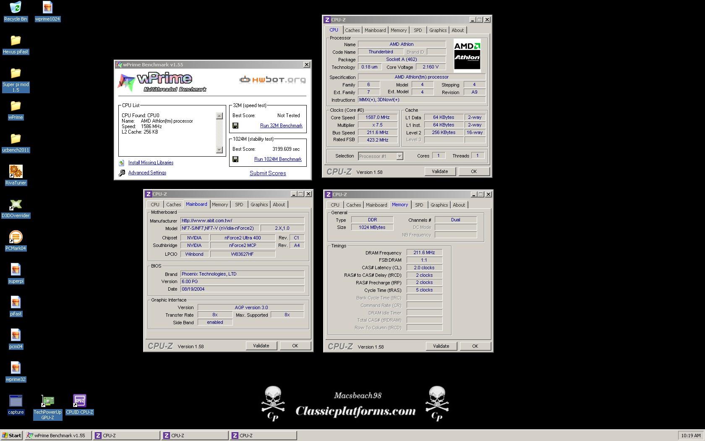Click the AMD Athlon logo in CPU-Z

(467, 56)
